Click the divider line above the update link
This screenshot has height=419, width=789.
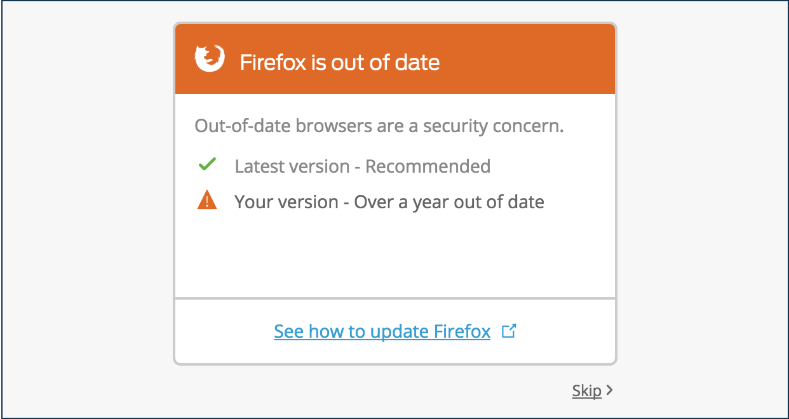(394, 298)
